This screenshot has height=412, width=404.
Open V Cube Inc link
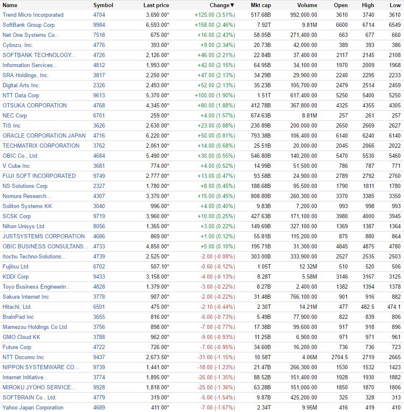(16, 166)
